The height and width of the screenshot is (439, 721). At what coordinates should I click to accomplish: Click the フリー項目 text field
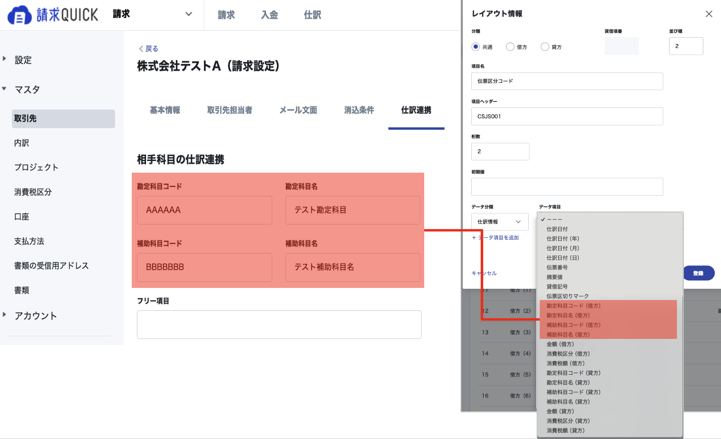[x=279, y=325]
